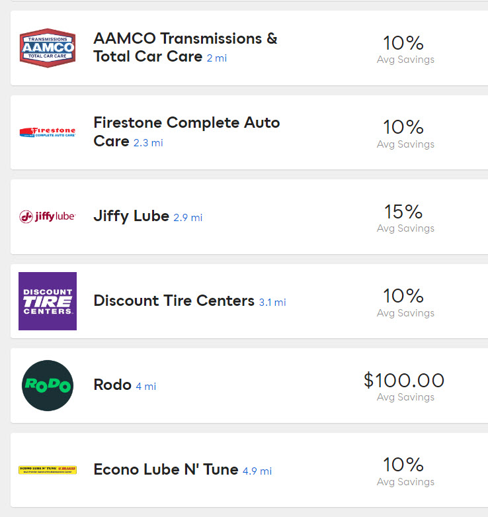488x517 pixels.
Task: Open the Discount Tire Centers title
Action: pyautogui.click(x=174, y=301)
